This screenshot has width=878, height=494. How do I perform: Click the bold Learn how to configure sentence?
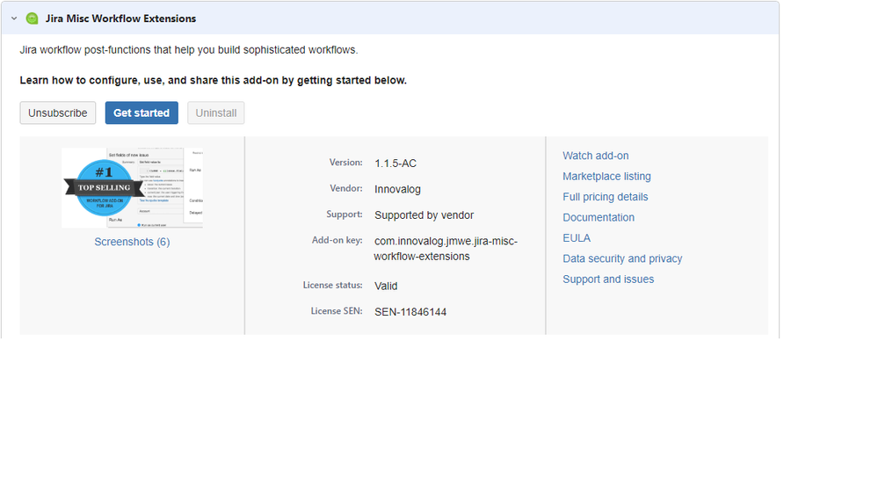pyautogui.click(x=214, y=80)
